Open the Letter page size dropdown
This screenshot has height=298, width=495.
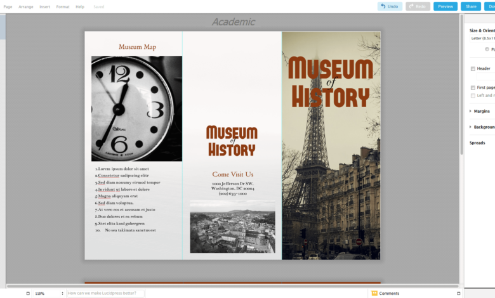482,39
